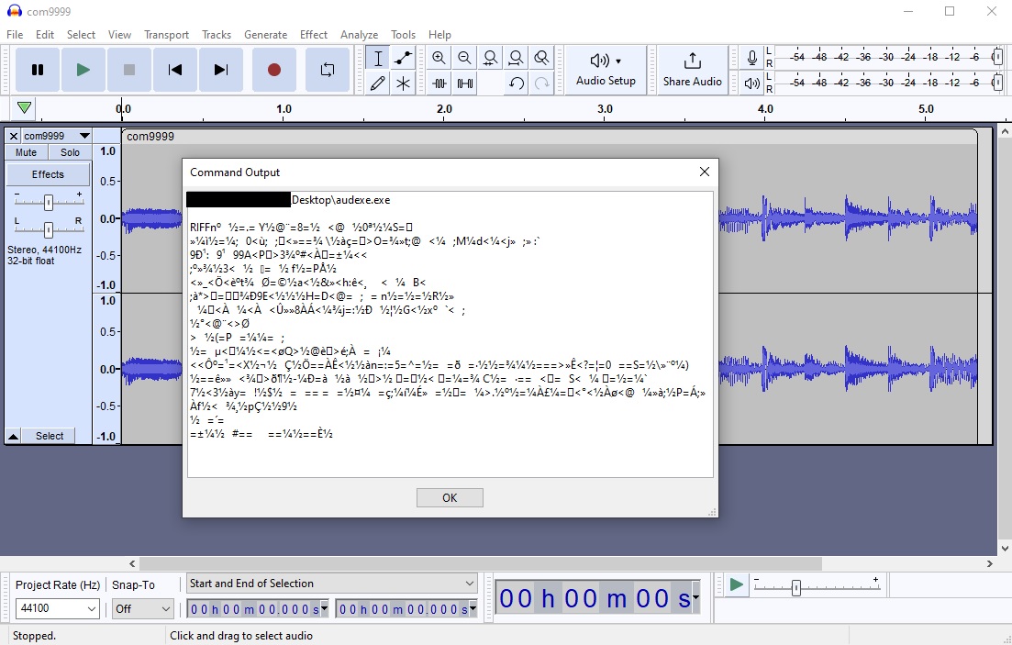
Task: Open the Analyze menu
Action: coord(360,34)
